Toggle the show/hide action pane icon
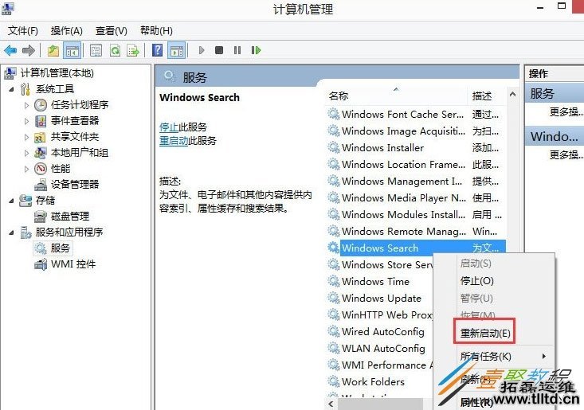Viewport: 584px width, 410px height. click(177, 50)
